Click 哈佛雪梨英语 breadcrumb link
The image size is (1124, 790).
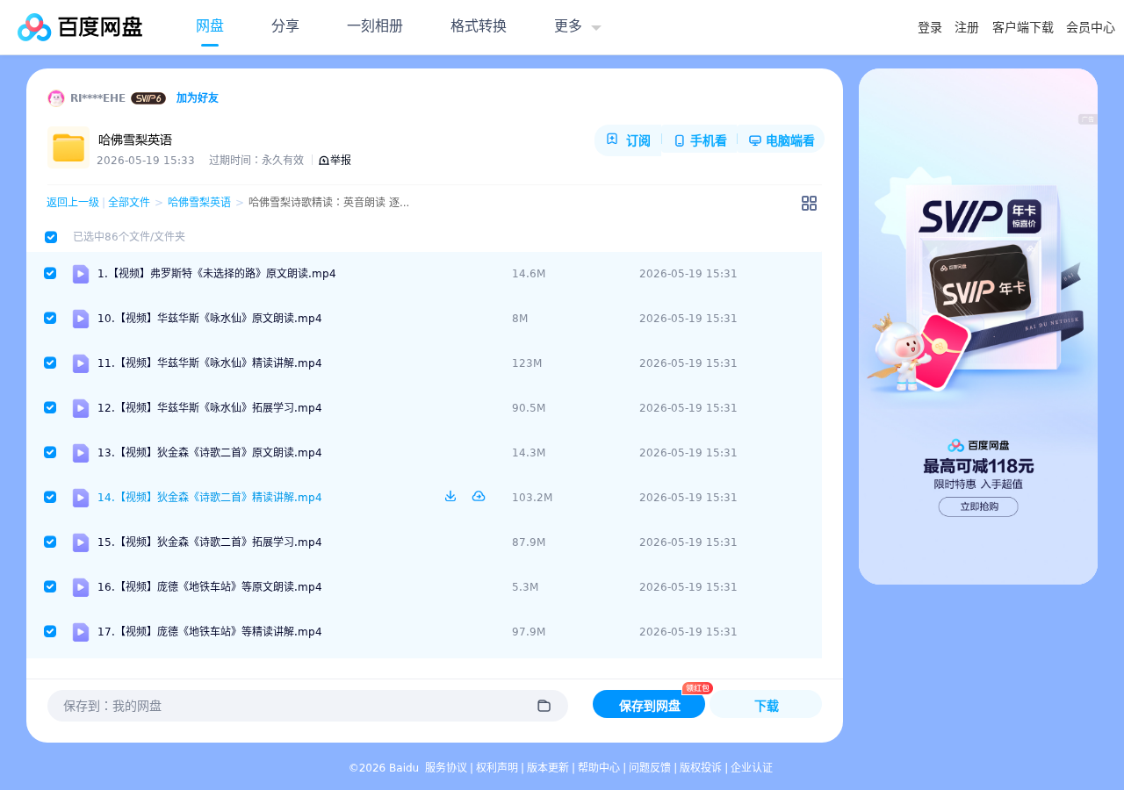pyautogui.click(x=199, y=202)
